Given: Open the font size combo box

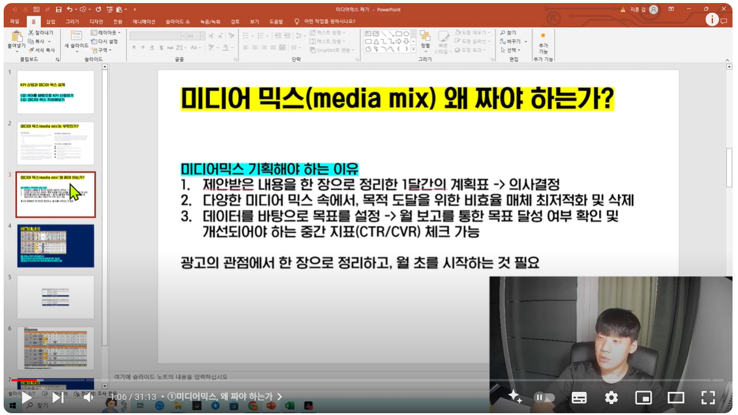Looking at the screenshot, I should 196,36.
